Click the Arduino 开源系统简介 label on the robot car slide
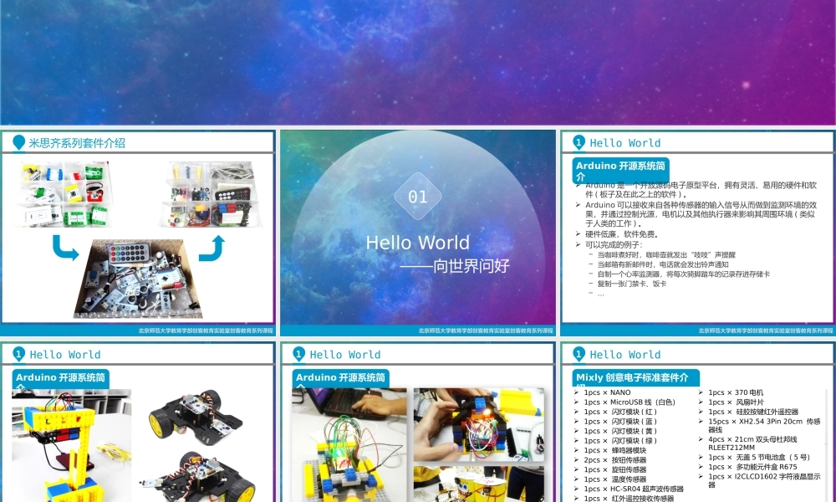 pos(61,379)
